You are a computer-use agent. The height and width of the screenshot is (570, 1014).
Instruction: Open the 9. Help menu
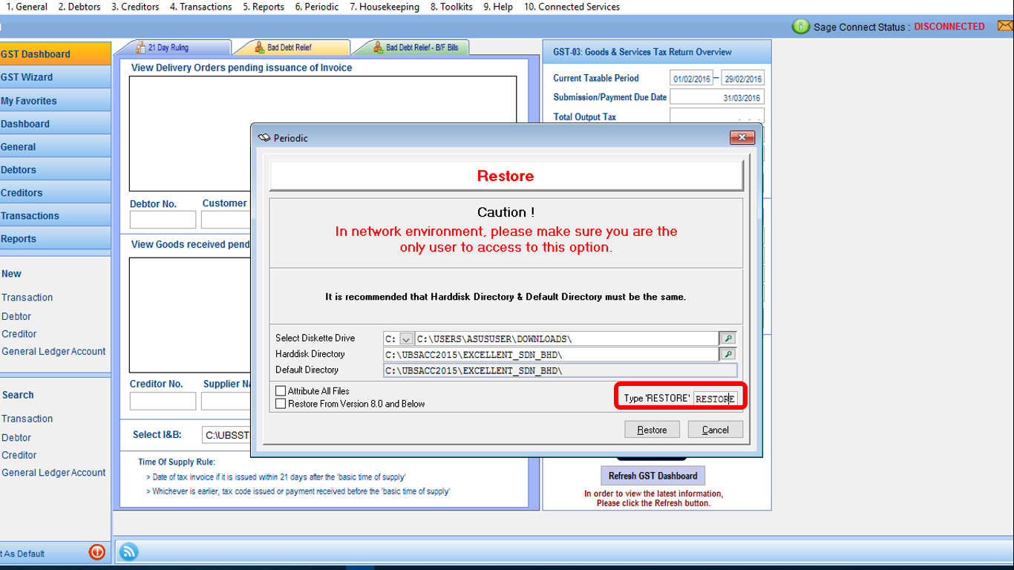(x=498, y=7)
